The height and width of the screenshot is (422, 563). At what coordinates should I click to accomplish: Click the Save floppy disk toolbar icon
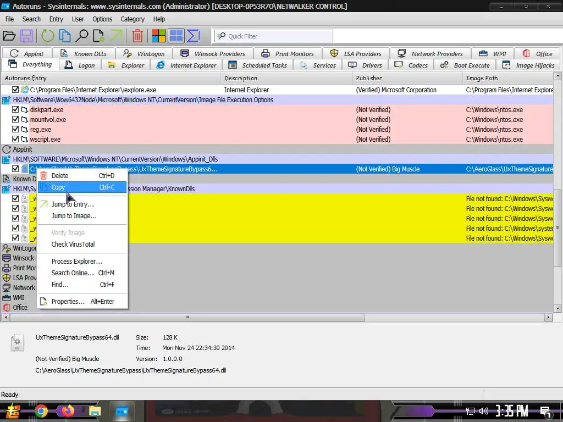[26, 36]
